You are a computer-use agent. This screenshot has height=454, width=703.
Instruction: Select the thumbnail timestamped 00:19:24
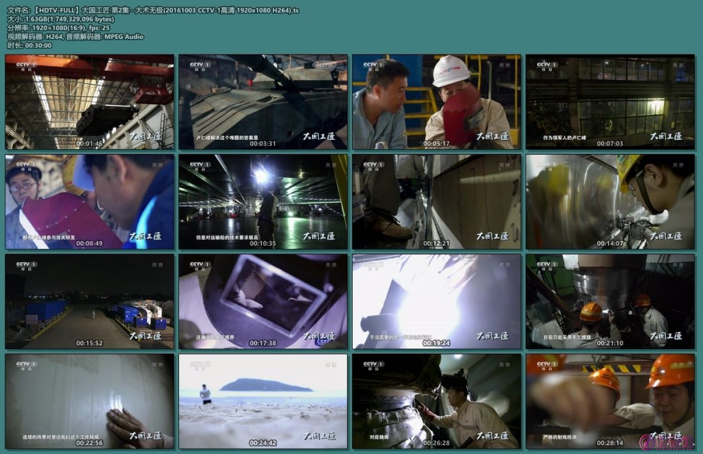pos(437,302)
